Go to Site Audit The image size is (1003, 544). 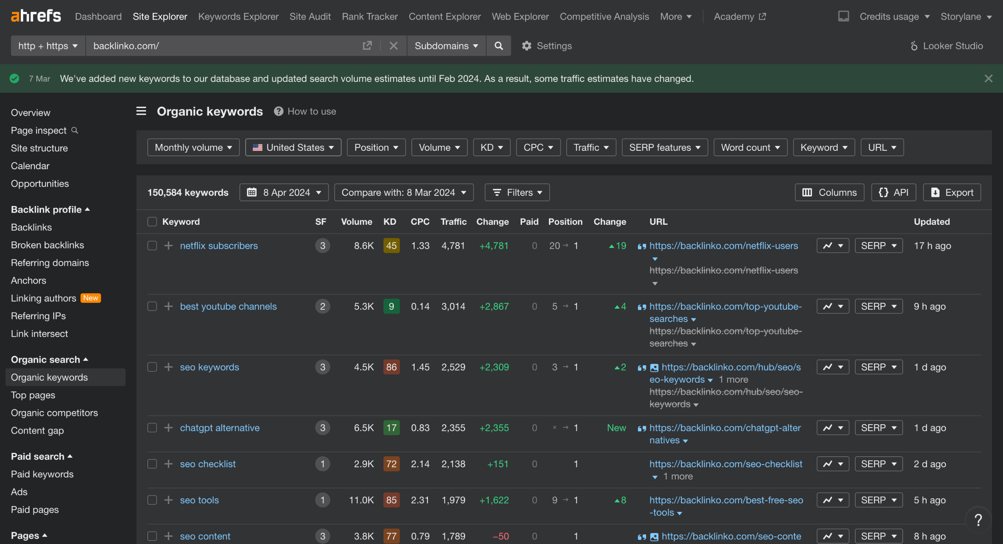point(310,16)
